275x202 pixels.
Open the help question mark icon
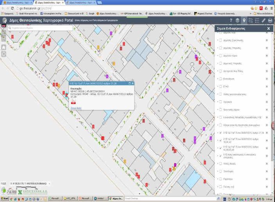pyautogui.click(x=231, y=20)
